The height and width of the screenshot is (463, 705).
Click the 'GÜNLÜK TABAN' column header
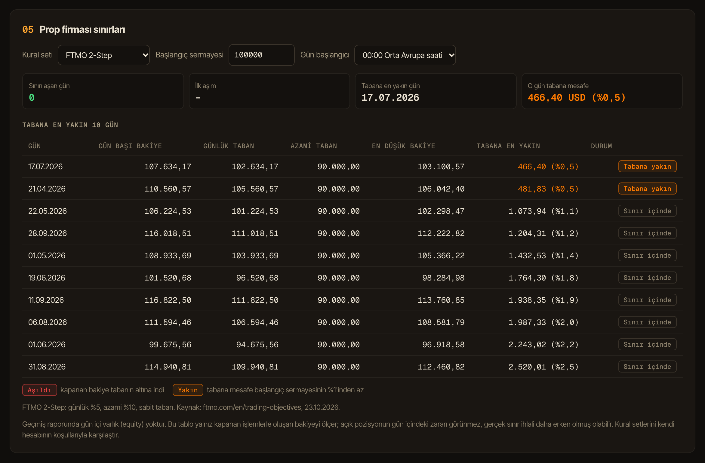click(229, 146)
